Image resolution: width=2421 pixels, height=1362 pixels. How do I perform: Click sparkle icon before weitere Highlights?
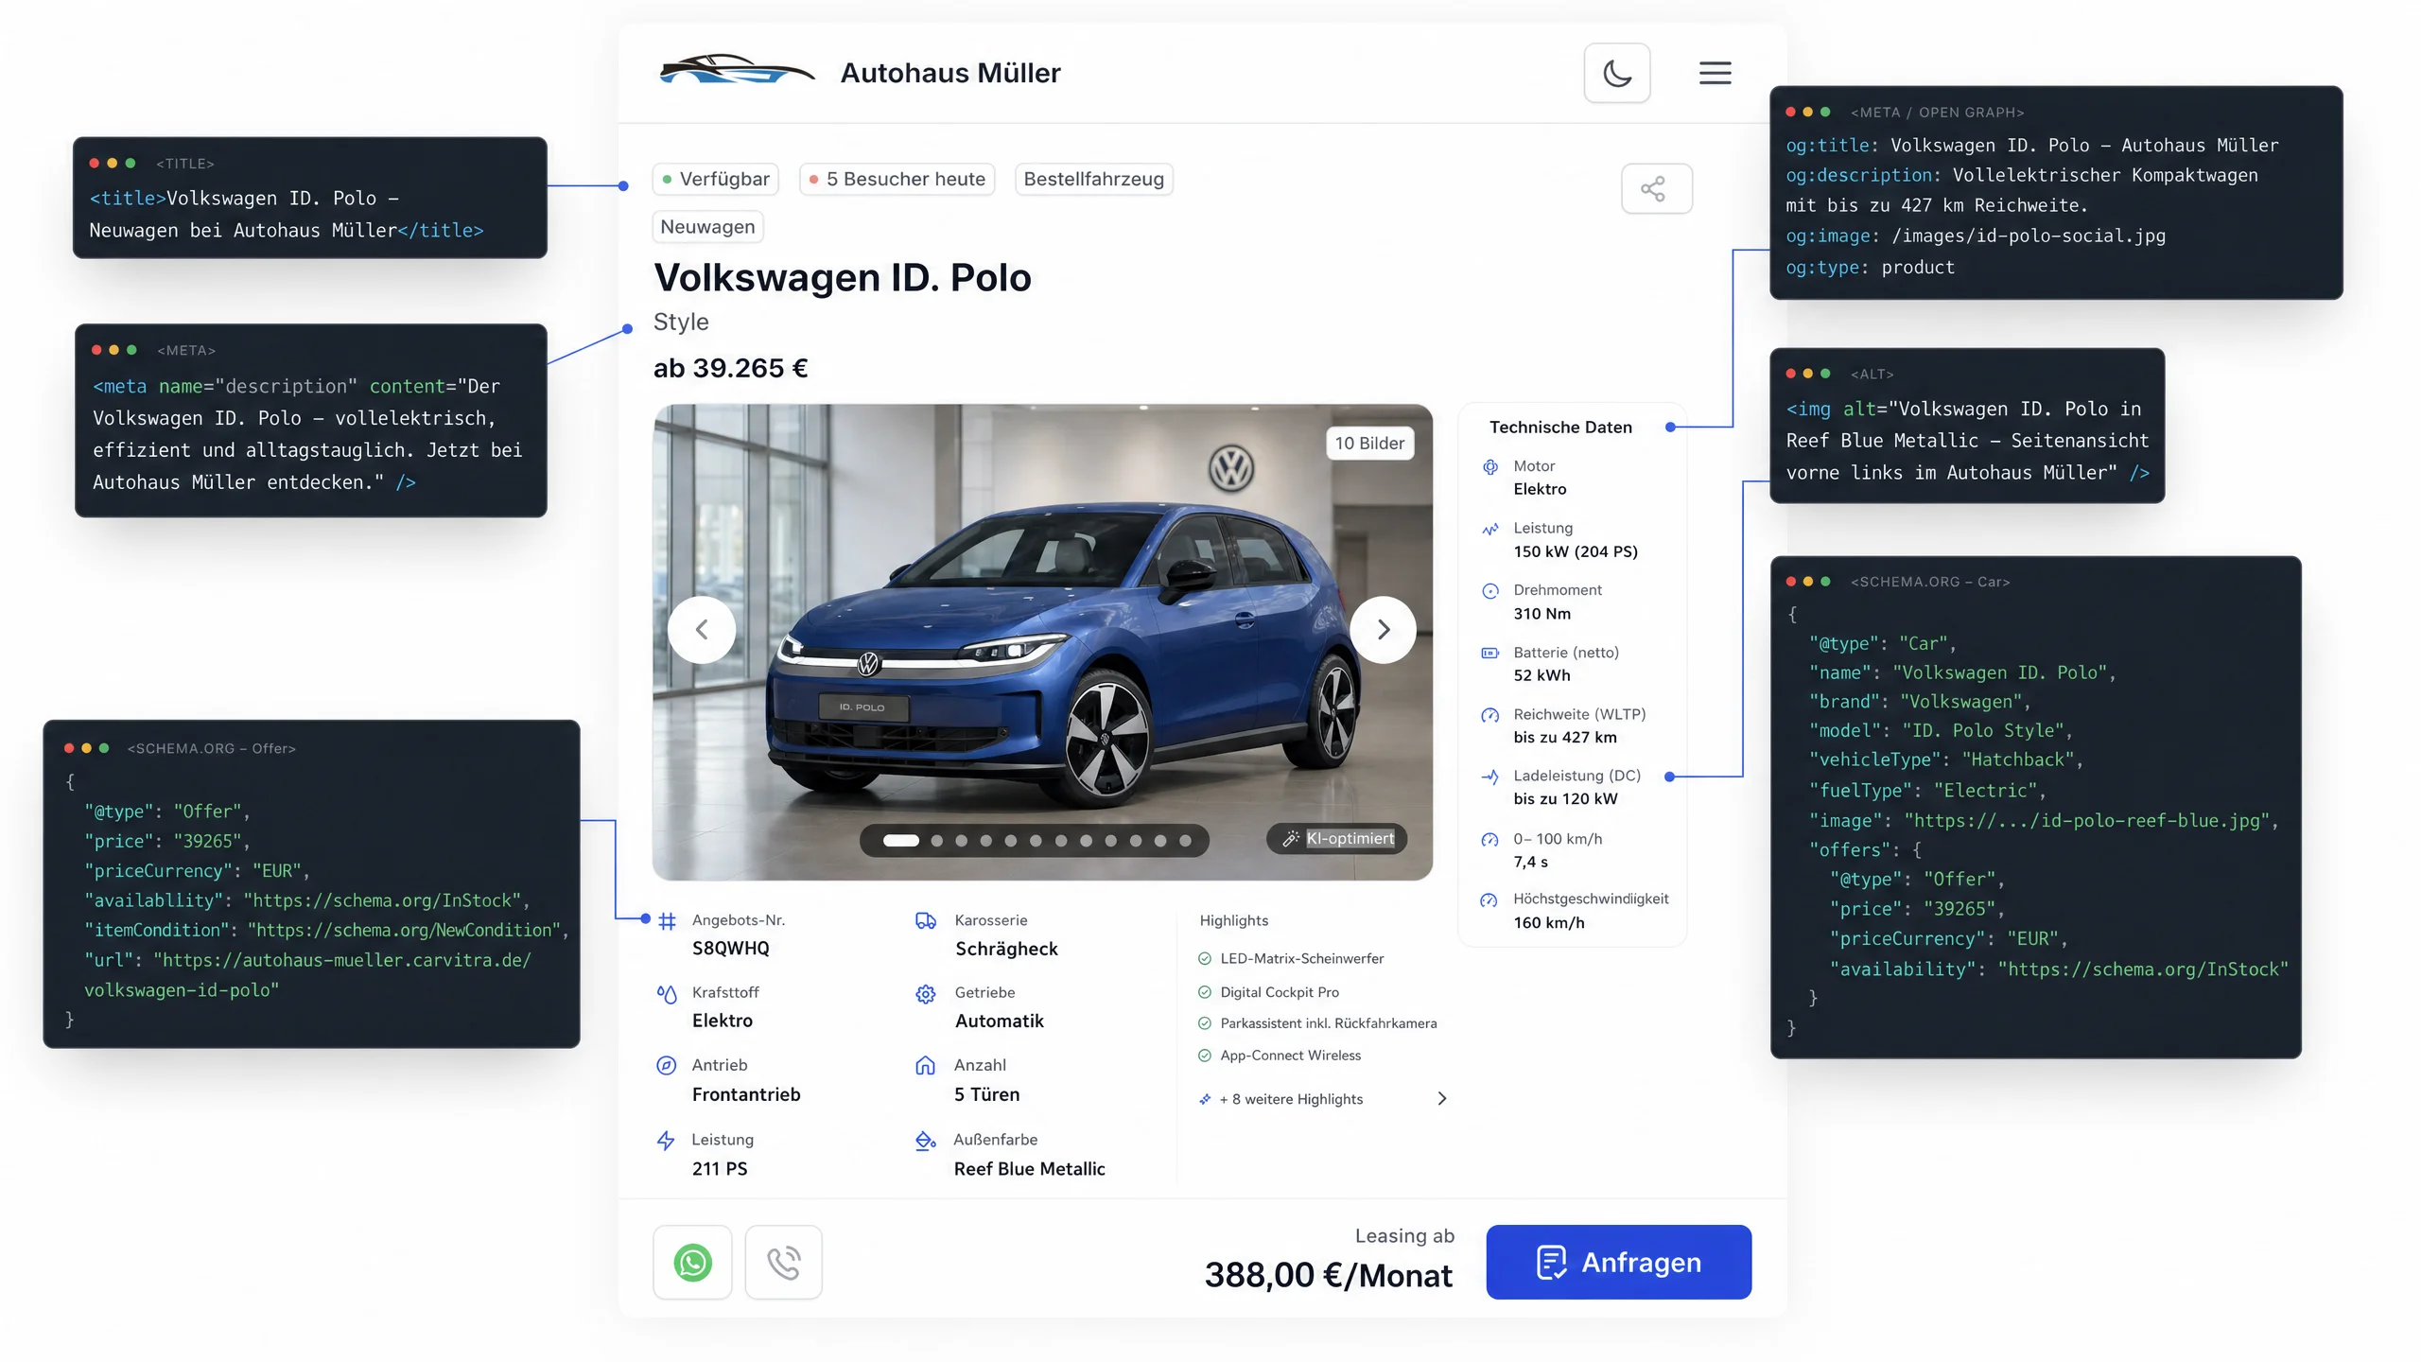coord(1205,1099)
